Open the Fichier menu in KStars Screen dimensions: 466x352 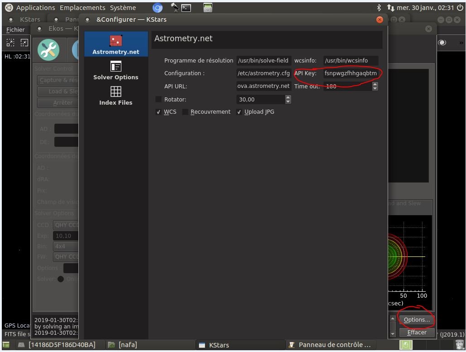click(x=15, y=30)
